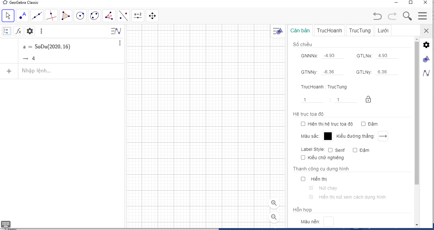Click the Nhập lệnh input field
Image resolution: width=434 pixels, height=230 pixels.
71,71
